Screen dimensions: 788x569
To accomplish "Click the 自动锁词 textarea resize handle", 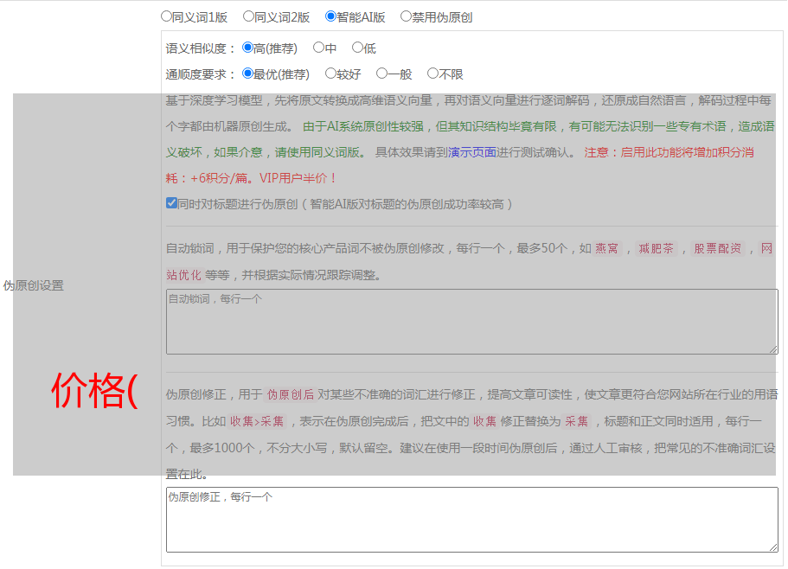I will (x=773, y=349).
